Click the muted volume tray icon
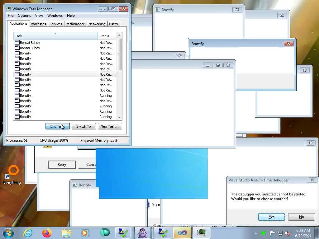319x239 pixels. [288, 233]
